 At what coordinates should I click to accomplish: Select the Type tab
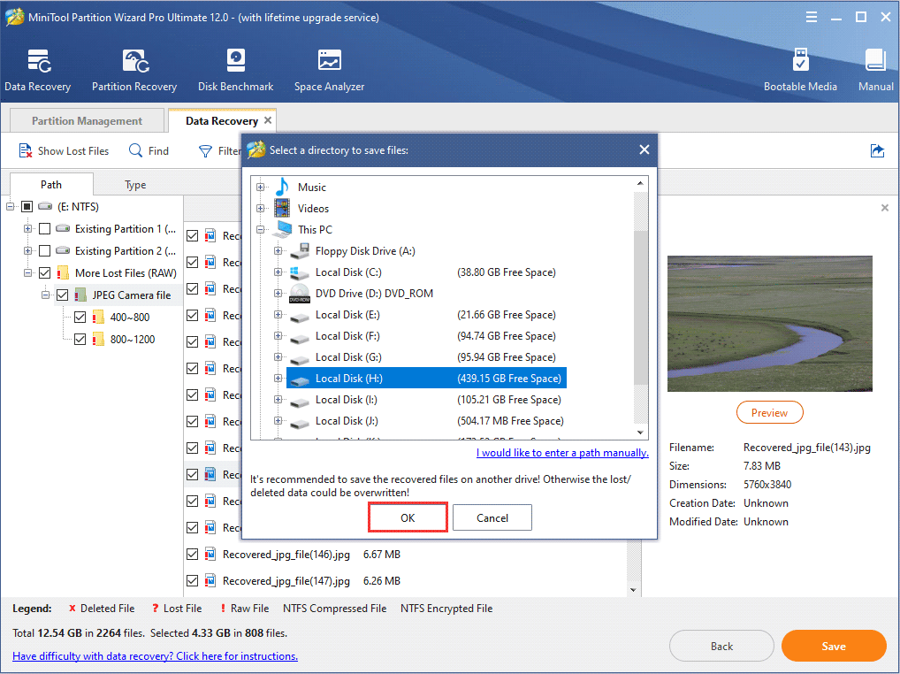tap(135, 184)
